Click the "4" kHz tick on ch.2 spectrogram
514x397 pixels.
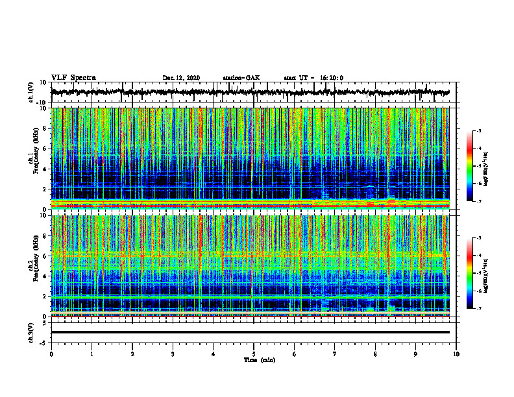coord(45,276)
